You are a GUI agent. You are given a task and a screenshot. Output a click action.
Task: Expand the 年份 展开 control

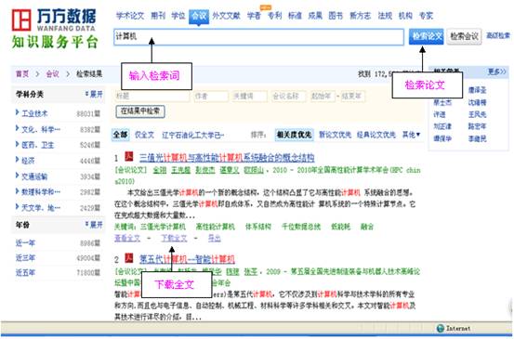(x=94, y=225)
